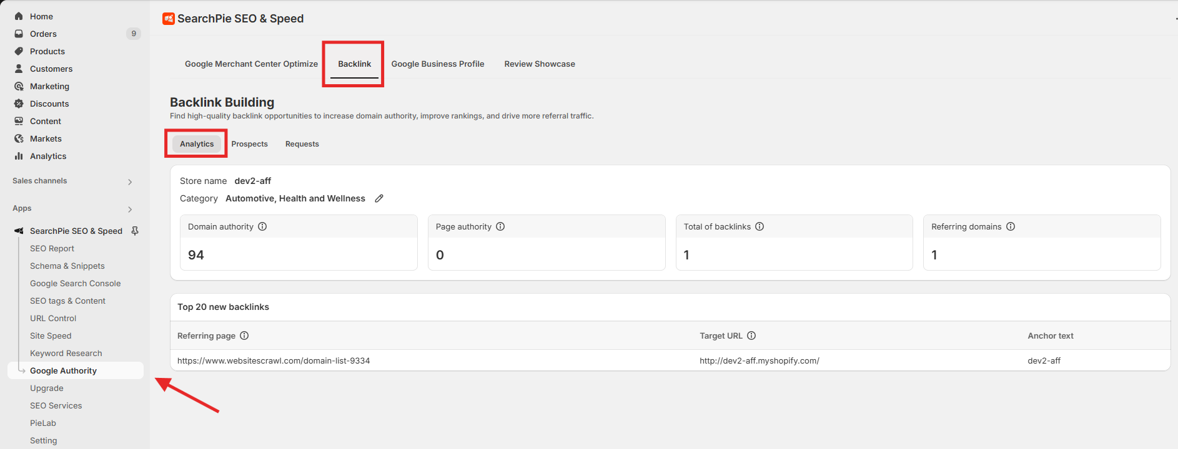The image size is (1178, 449).
Task: Click the Home icon in sidebar
Action: (x=19, y=16)
